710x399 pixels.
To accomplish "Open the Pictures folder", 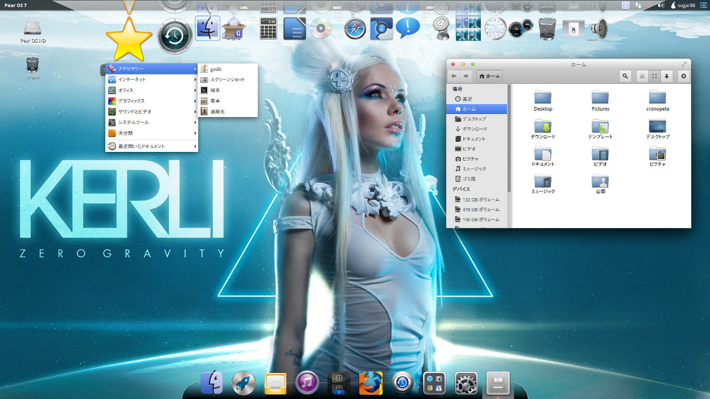I will [x=600, y=100].
